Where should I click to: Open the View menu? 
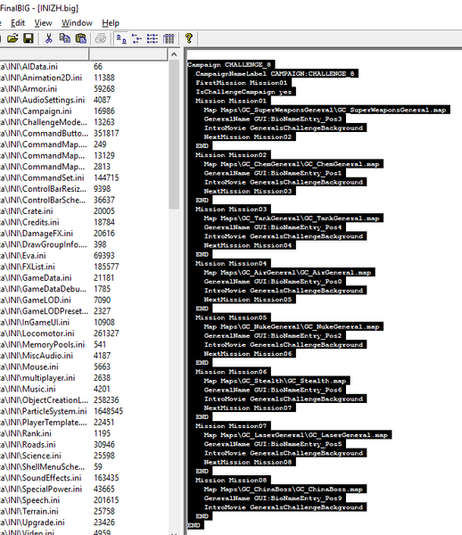[x=43, y=23]
